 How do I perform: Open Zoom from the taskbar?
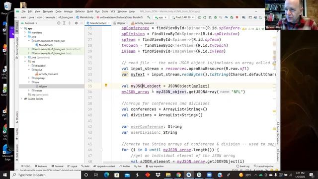[209, 175]
